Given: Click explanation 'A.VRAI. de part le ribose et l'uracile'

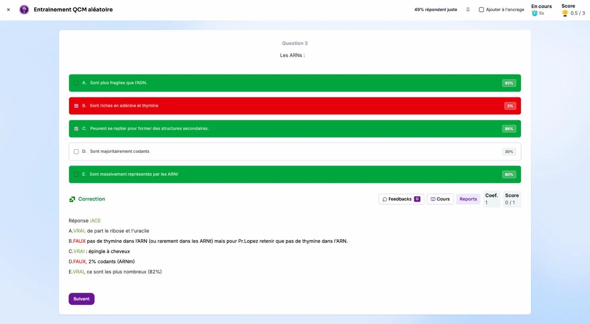Looking at the screenshot, I should (x=109, y=231).
